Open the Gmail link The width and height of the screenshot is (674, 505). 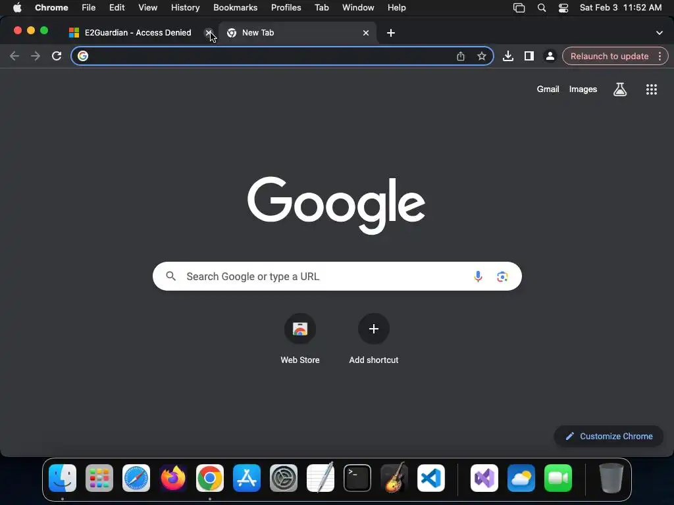pos(548,89)
